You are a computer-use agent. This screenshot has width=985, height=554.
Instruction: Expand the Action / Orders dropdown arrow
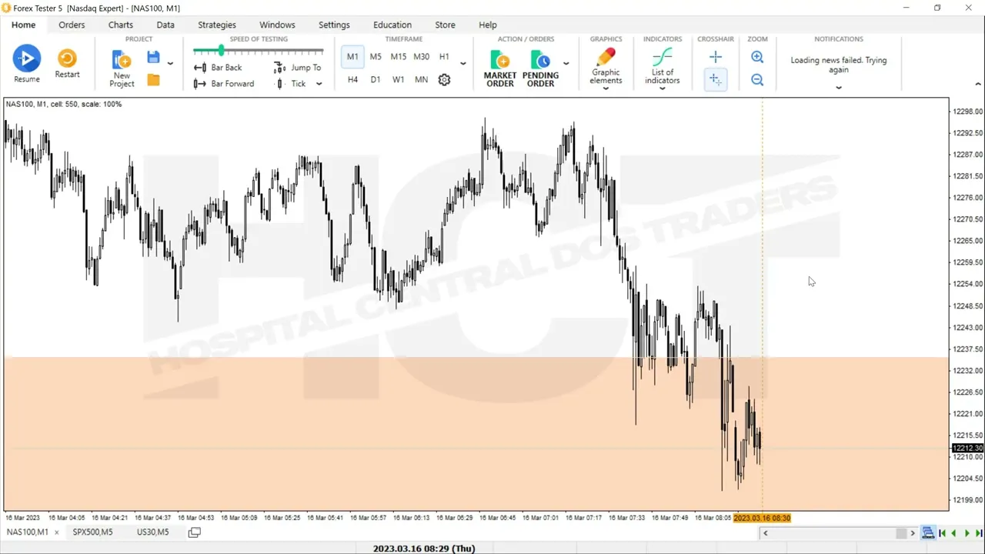(566, 64)
